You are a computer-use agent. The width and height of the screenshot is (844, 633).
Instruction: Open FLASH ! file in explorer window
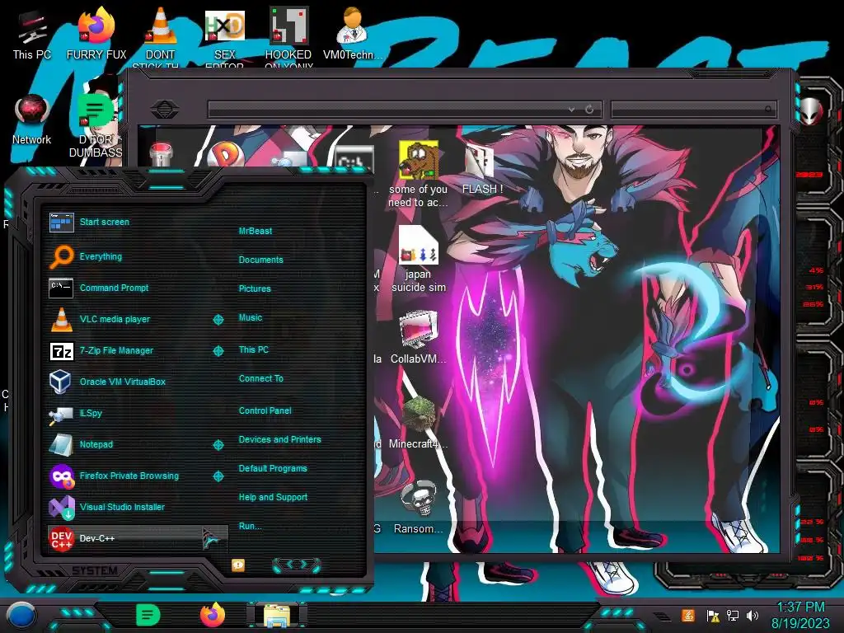482,166
